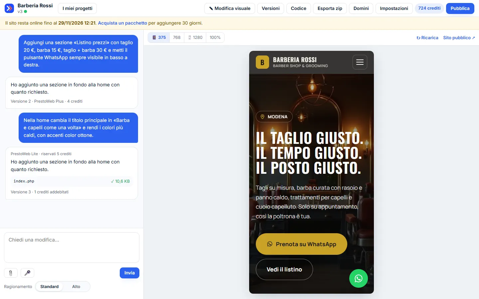Open the Codice view

tap(298, 8)
